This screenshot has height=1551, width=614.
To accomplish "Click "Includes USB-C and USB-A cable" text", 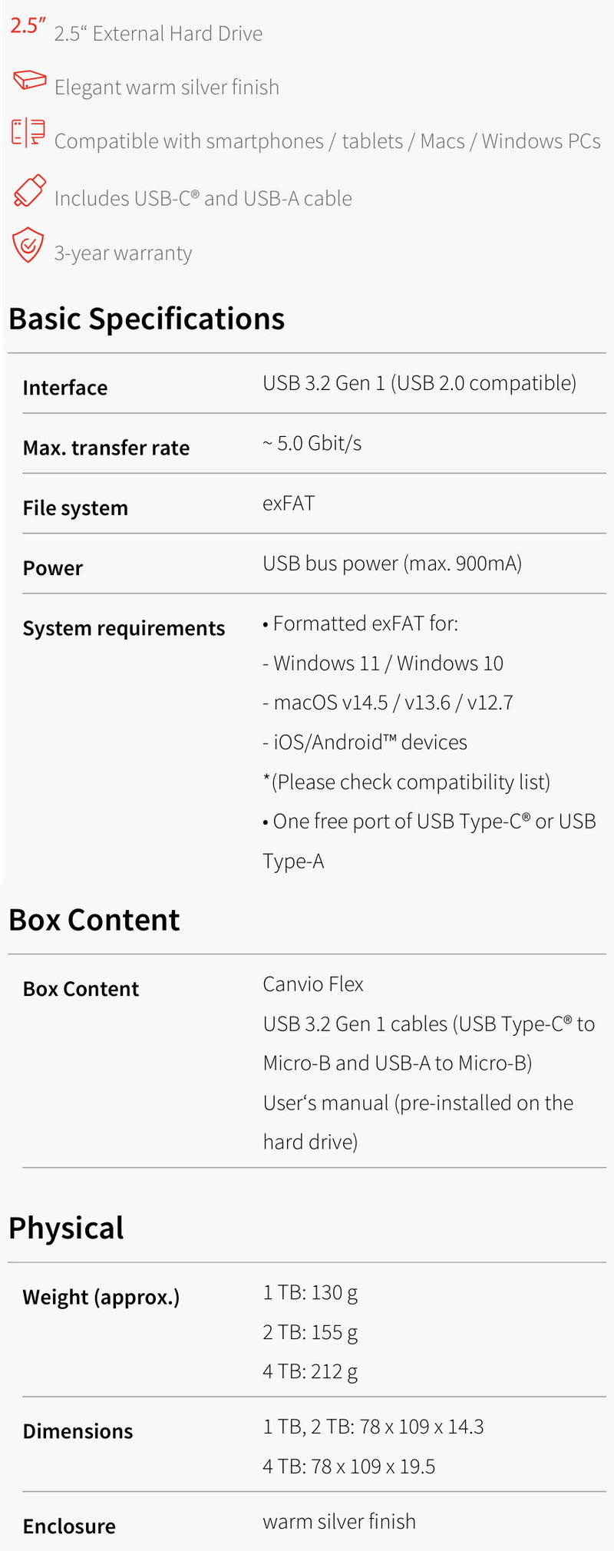I will [x=203, y=198].
